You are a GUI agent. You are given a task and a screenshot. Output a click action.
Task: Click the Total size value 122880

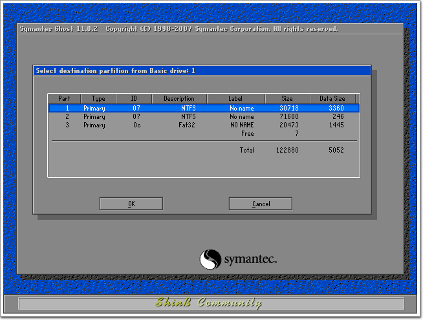point(287,150)
